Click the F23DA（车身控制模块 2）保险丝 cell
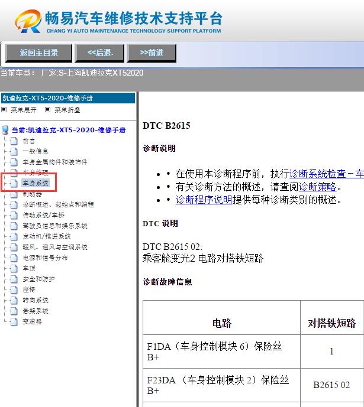Image resolution: width=364 pixels, height=407 pixels. point(222,385)
